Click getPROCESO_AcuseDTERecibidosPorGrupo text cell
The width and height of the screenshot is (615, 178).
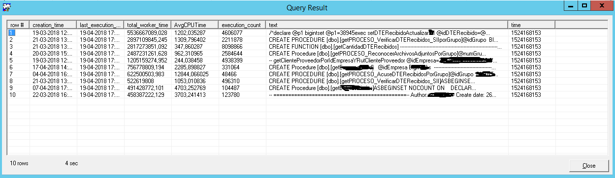click(x=387, y=74)
